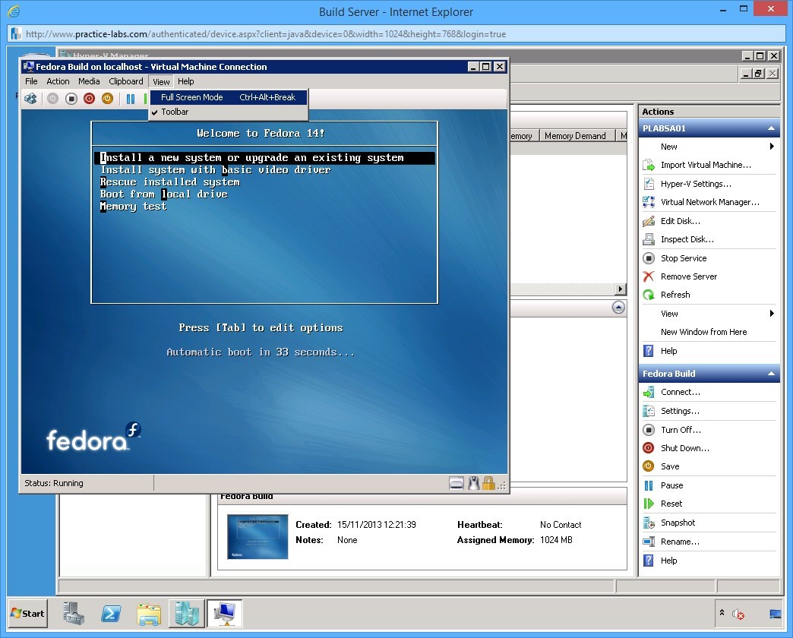Screen dimensions: 793x638
Task: Click the lock icon on the status bar
Action: click(x=488, y=482)
